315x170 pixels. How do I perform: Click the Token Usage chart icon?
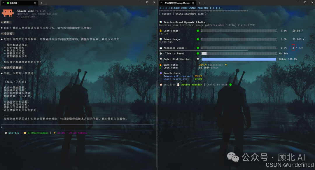click(160, 39)
